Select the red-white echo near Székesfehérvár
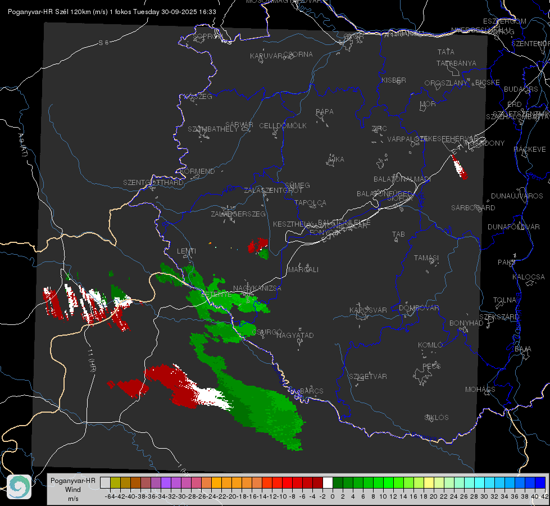Screen dimensions: 550x506 coord(459,167)
